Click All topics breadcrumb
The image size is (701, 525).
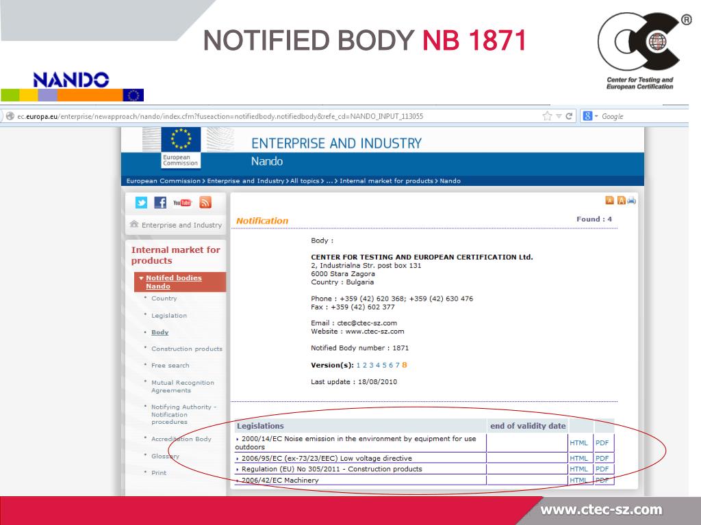pos(305,180)
